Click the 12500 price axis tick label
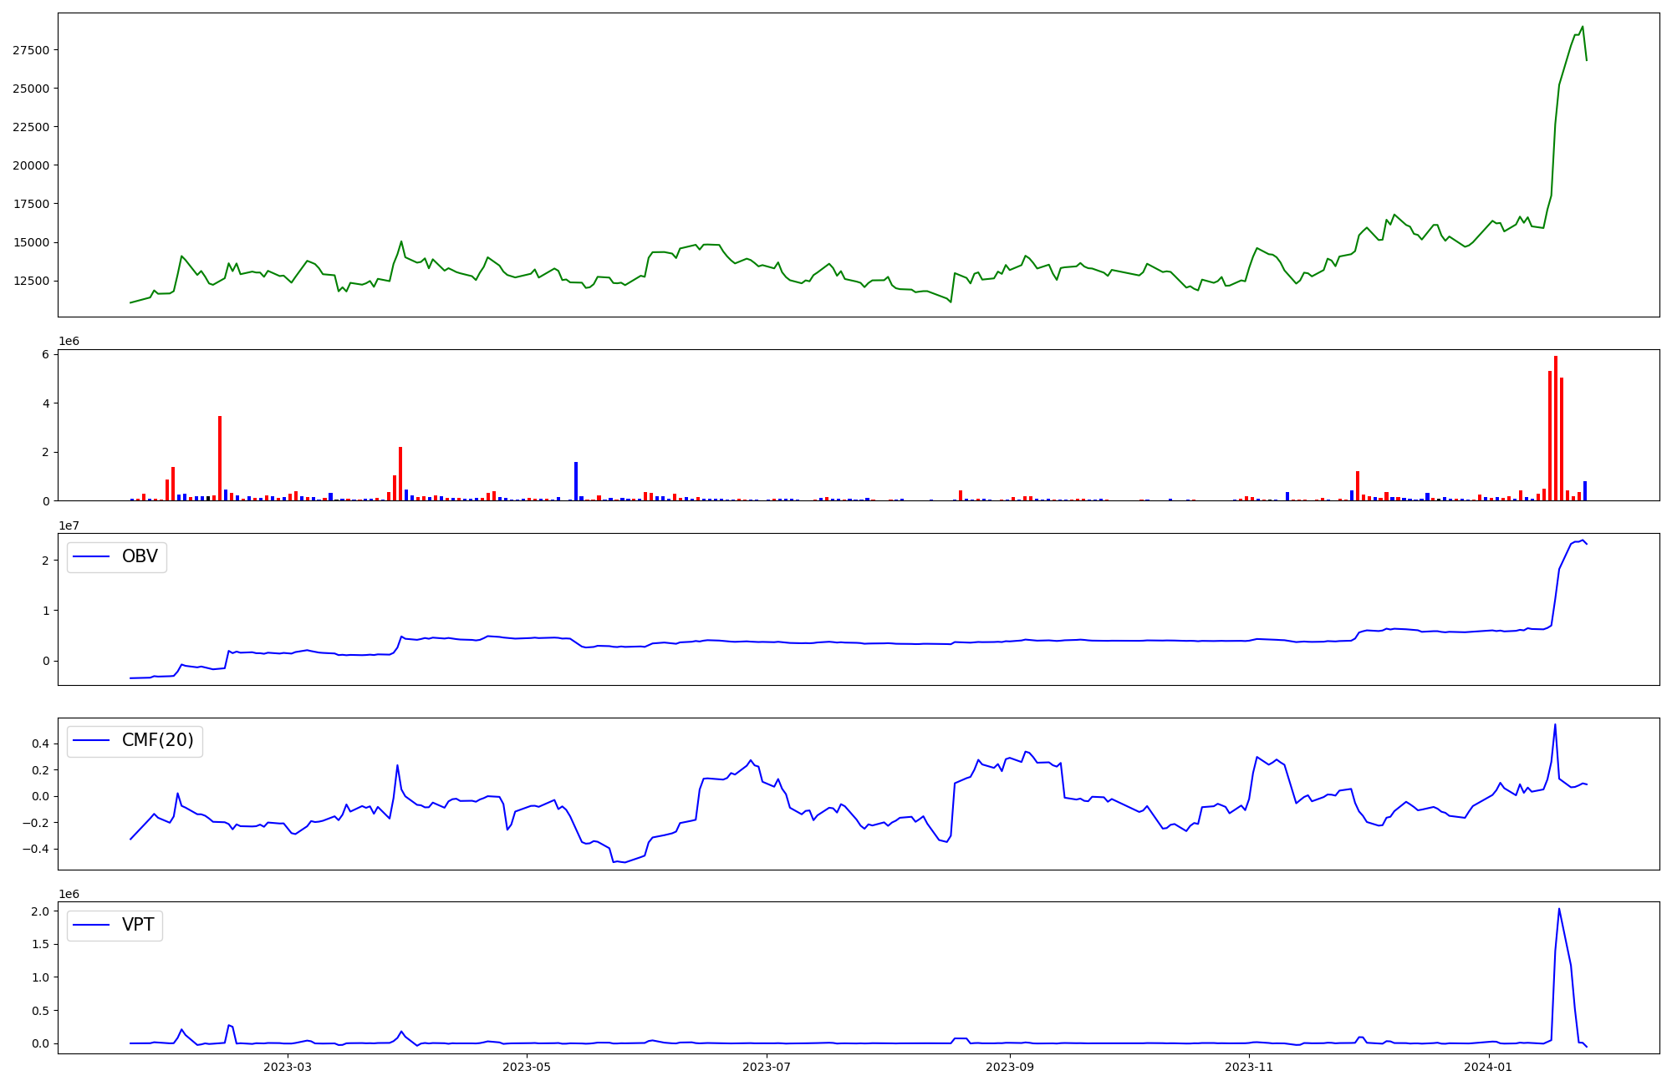This screenshot has height=1086, width=1672. coord(31,281)
